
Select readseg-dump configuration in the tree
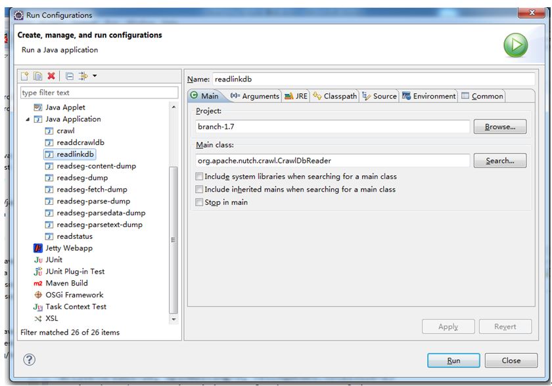click(x=82, y=178)
